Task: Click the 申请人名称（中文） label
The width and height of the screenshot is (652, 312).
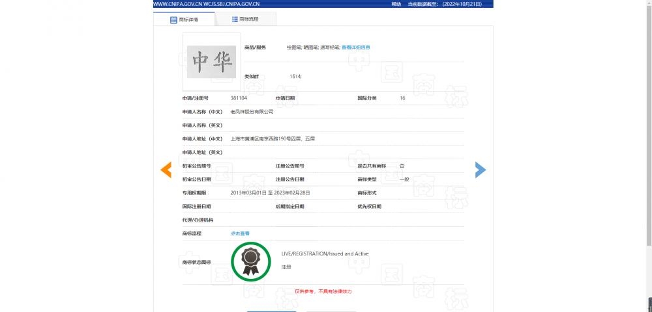Action: tap(203, 112)
